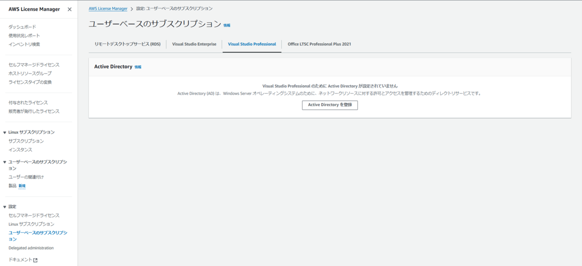Click the ユーザーベースのサブスクリプション page heading
The height and width of the screenshot is (266, 582).
pyautogui.click(x=155, y=24)
